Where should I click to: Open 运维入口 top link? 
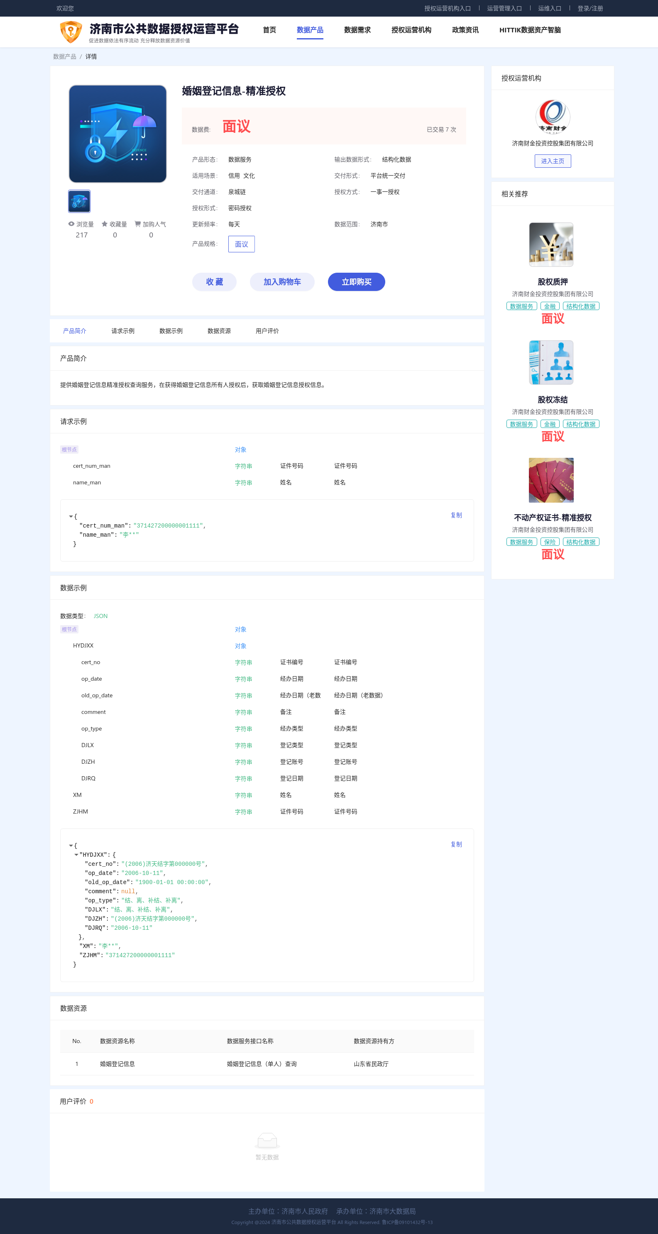[550, 8]
